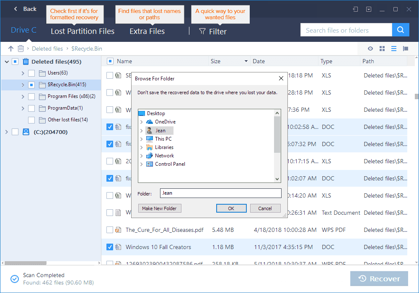The width and height of the screenshot is (419, 293).
Task: Sort by the Name column header
Action: pos(124,61)
